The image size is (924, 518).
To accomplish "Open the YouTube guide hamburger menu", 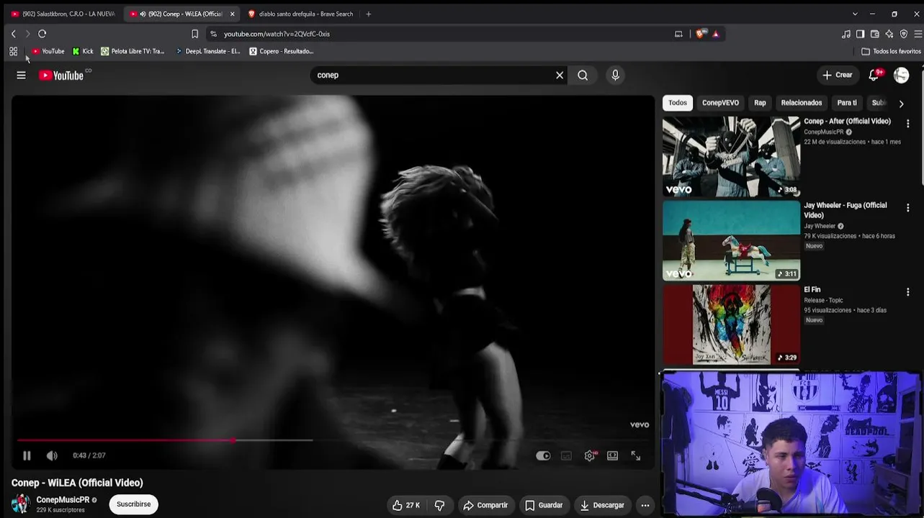I will (x=21, y=75).
